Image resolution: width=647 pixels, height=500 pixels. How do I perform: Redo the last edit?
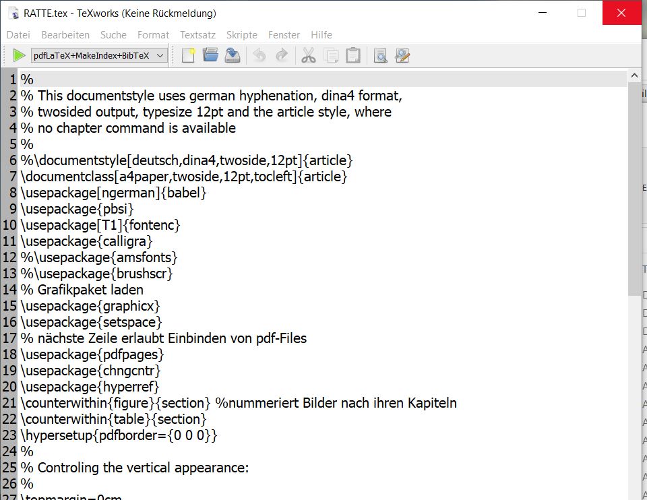[281, 55]
